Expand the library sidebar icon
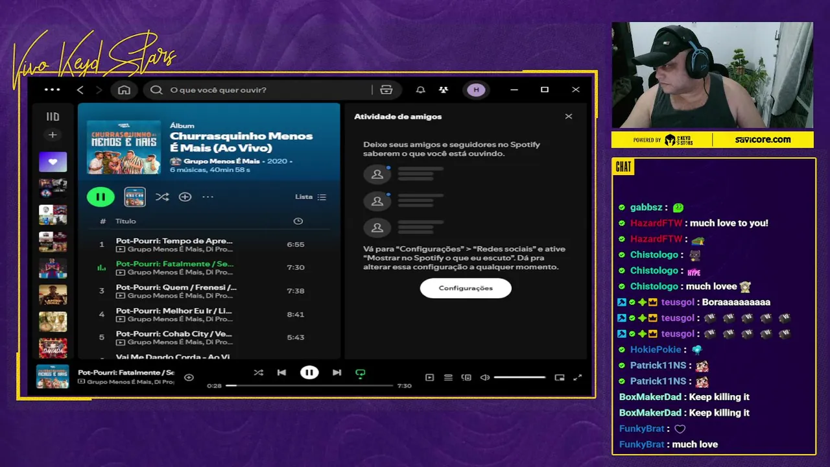This screenshot has height=467, width=830. point(53,117)
